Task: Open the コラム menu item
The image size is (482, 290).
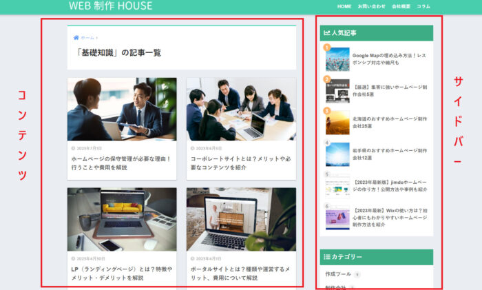Action: coord(423,6)
